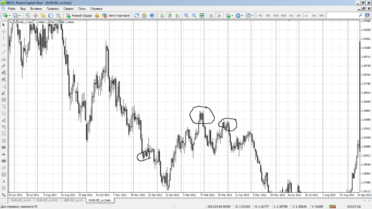Select the ellipse shape tool
The width and height of the screenshot is (372, 209).
(4, 161)
